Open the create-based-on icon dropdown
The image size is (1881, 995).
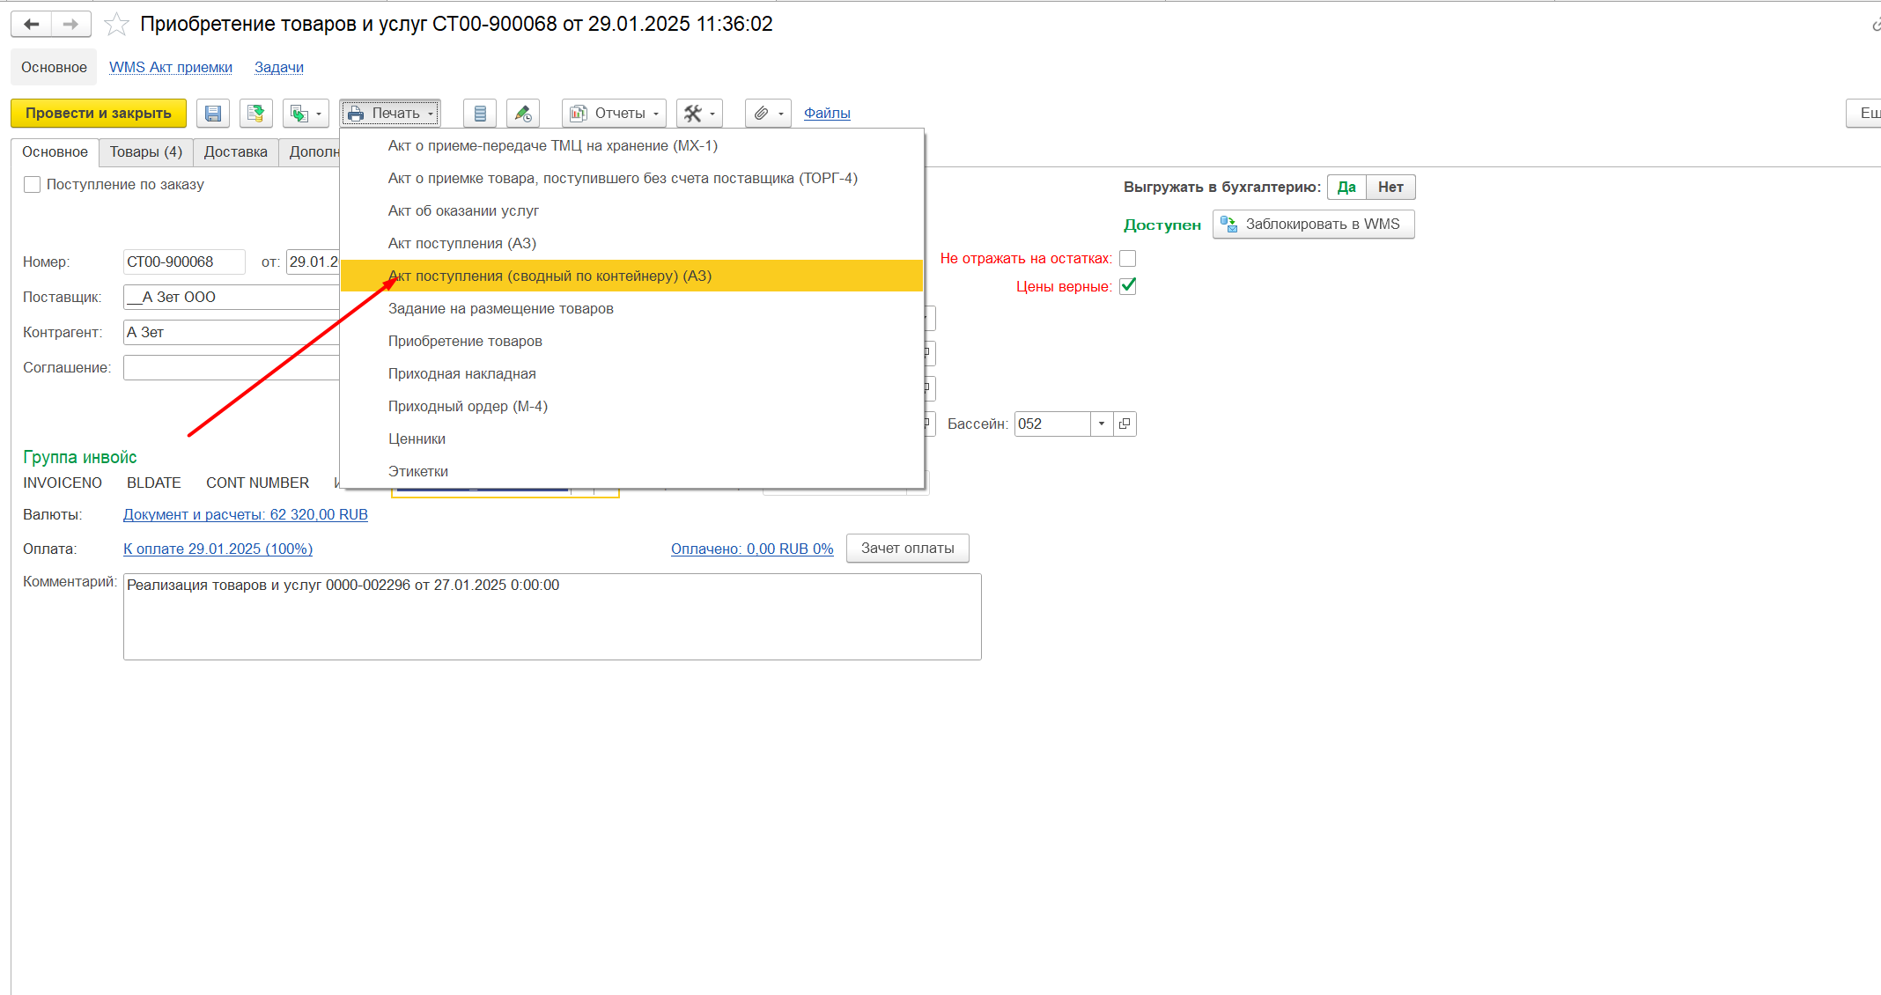(x=306, y=114)
